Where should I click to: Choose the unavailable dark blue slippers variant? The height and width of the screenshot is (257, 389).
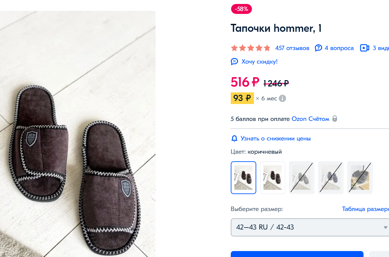331,178
